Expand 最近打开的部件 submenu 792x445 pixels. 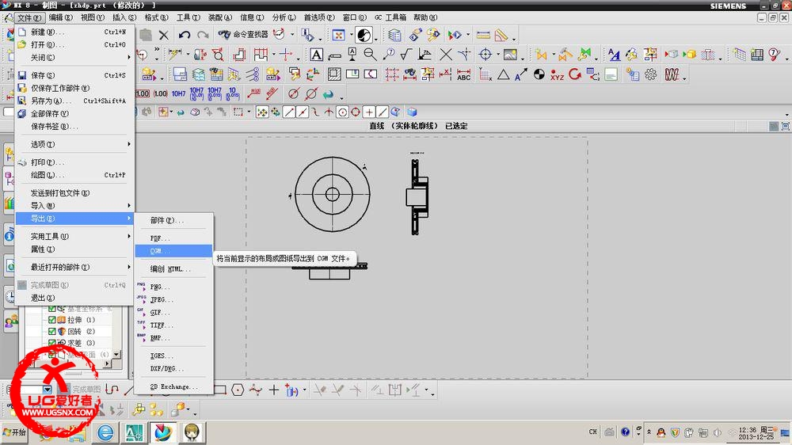[75, 267]
